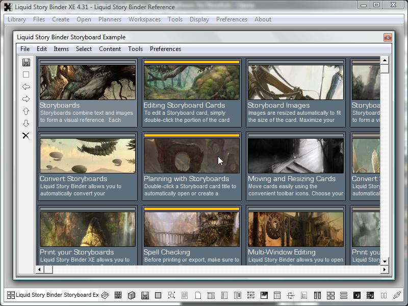Open the storyboard's Content menu

point(110,49)
